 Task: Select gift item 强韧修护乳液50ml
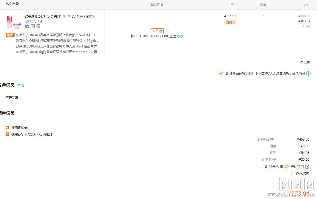click(58, 46)
